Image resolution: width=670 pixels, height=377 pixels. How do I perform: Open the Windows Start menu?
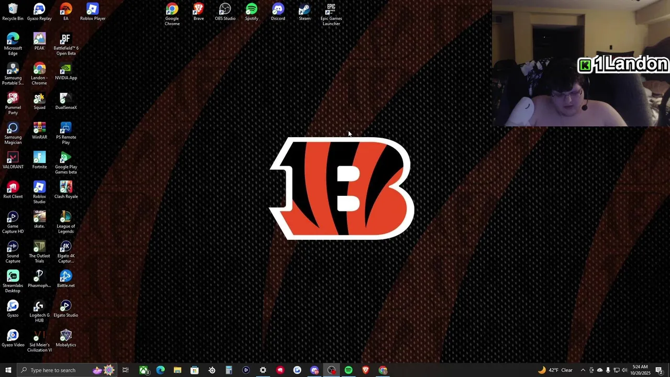coord(8,370)
